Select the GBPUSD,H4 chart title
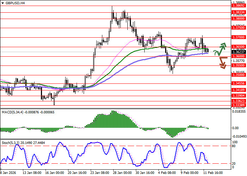This screenshot has width=247, height=176. tap(14, 3)
